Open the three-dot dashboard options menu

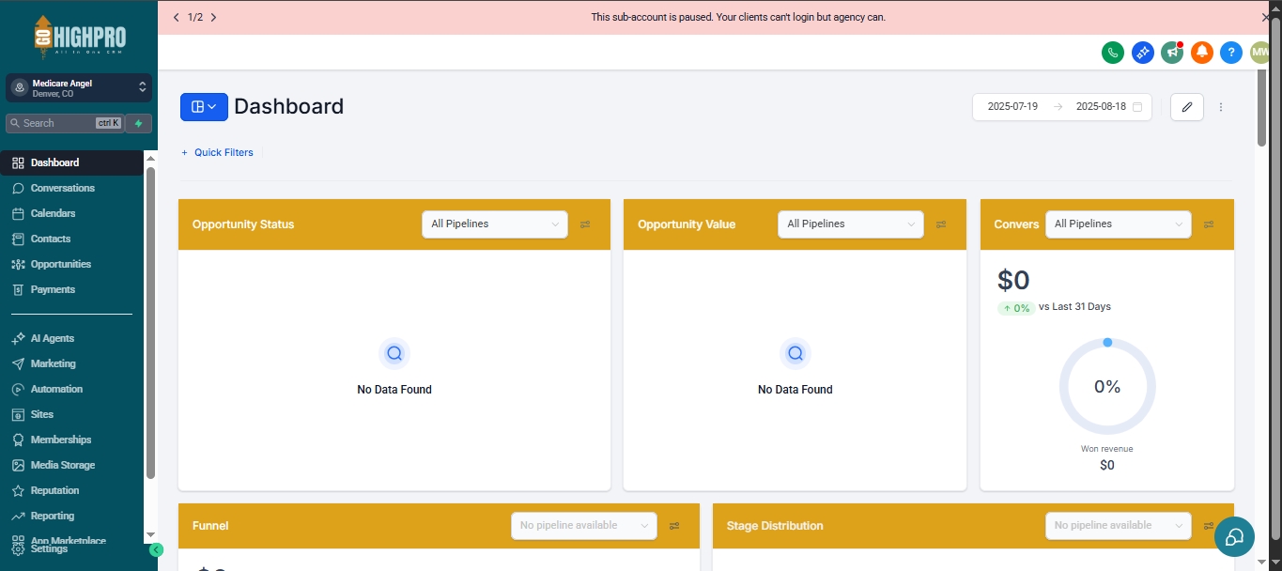(1221, 107)
